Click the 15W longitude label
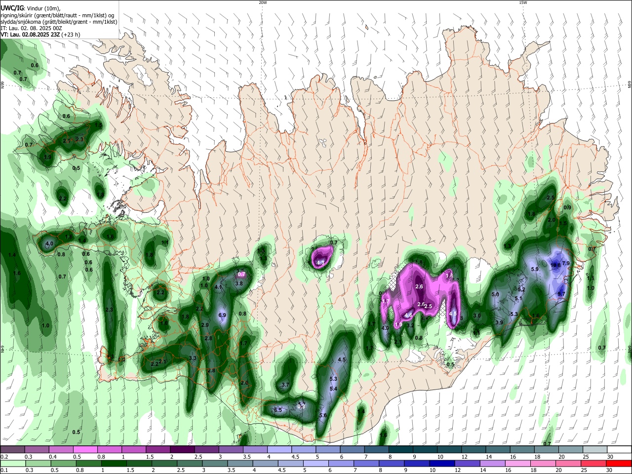The height and width of the screenshot is (474, 632). 523,2
